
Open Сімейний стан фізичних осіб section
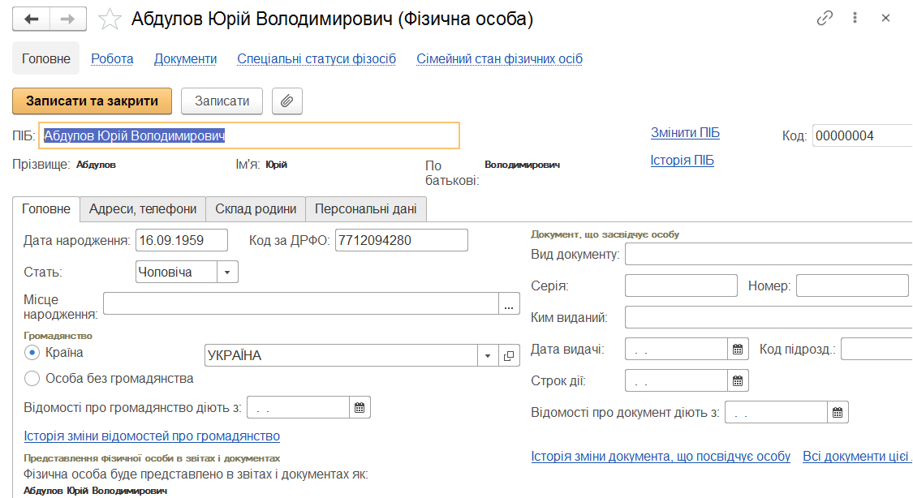pyautogui.click(x=500, y=58)
